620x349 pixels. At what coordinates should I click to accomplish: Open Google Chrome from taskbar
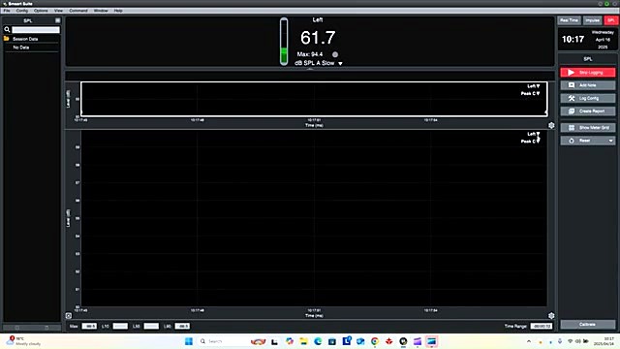point(375,341)
